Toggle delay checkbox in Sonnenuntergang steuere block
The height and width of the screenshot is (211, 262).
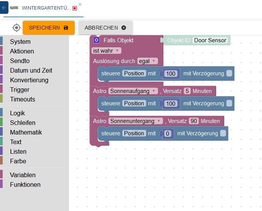click(223, 133)
